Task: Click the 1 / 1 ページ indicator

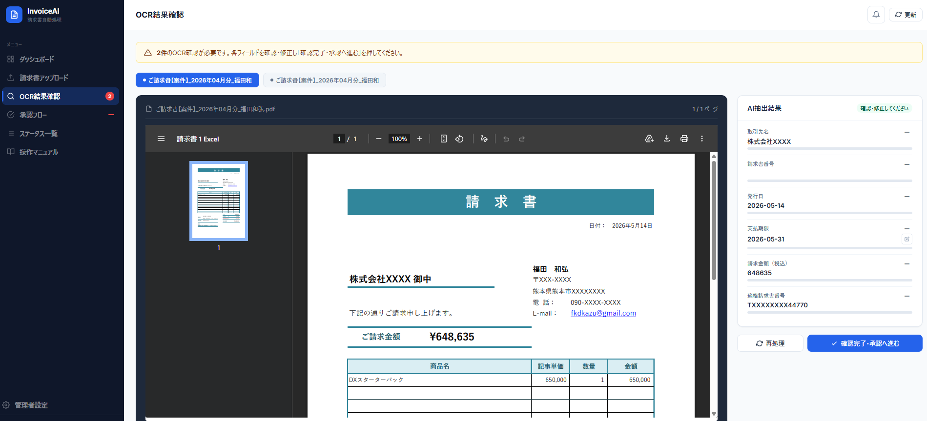Action: tap(704, 109)
